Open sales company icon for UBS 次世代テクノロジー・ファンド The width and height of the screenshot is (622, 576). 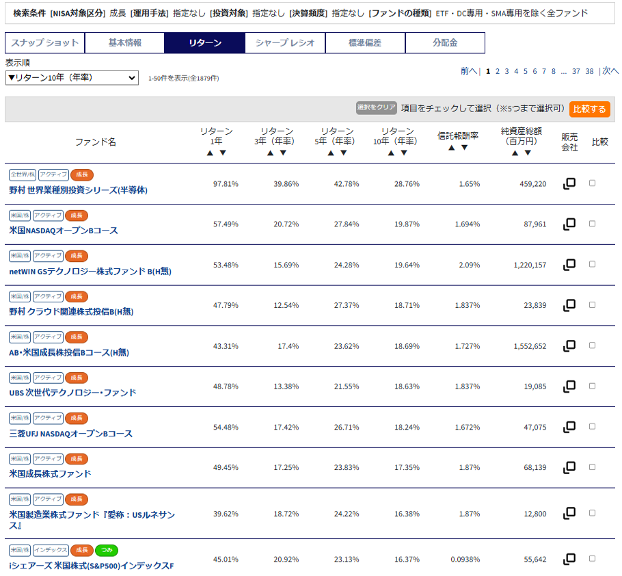[569, 387]
